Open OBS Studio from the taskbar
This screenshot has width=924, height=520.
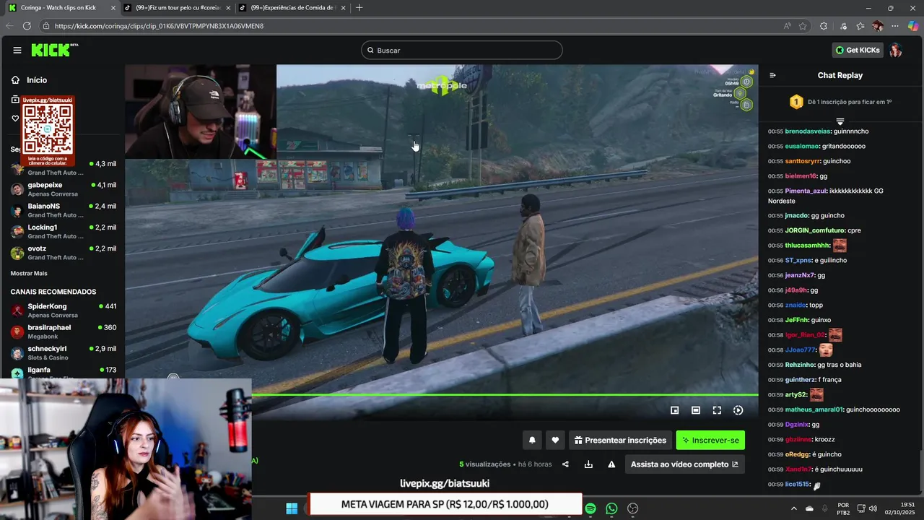tap(633, 508)
